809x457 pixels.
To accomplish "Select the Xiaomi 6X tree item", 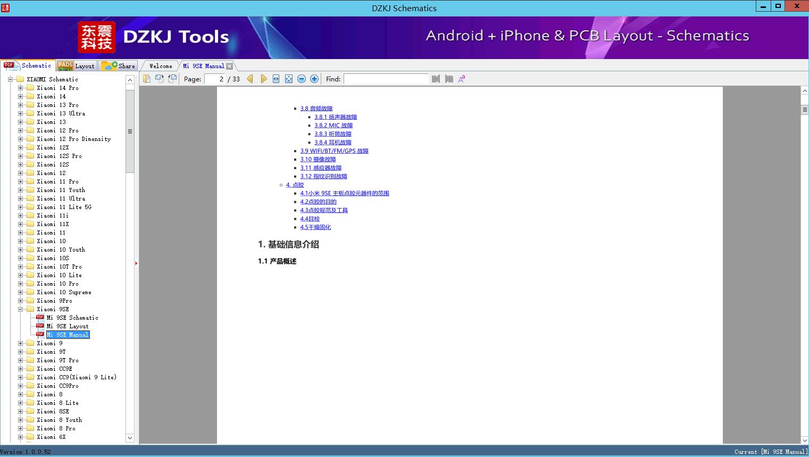I will [51, 437].
